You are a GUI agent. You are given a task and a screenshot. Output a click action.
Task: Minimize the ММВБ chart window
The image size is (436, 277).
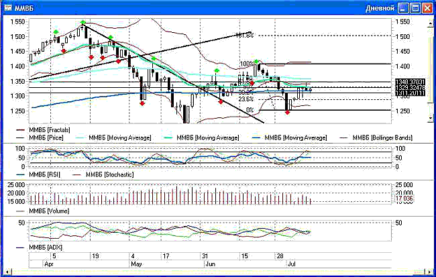[x=403, y=8]
